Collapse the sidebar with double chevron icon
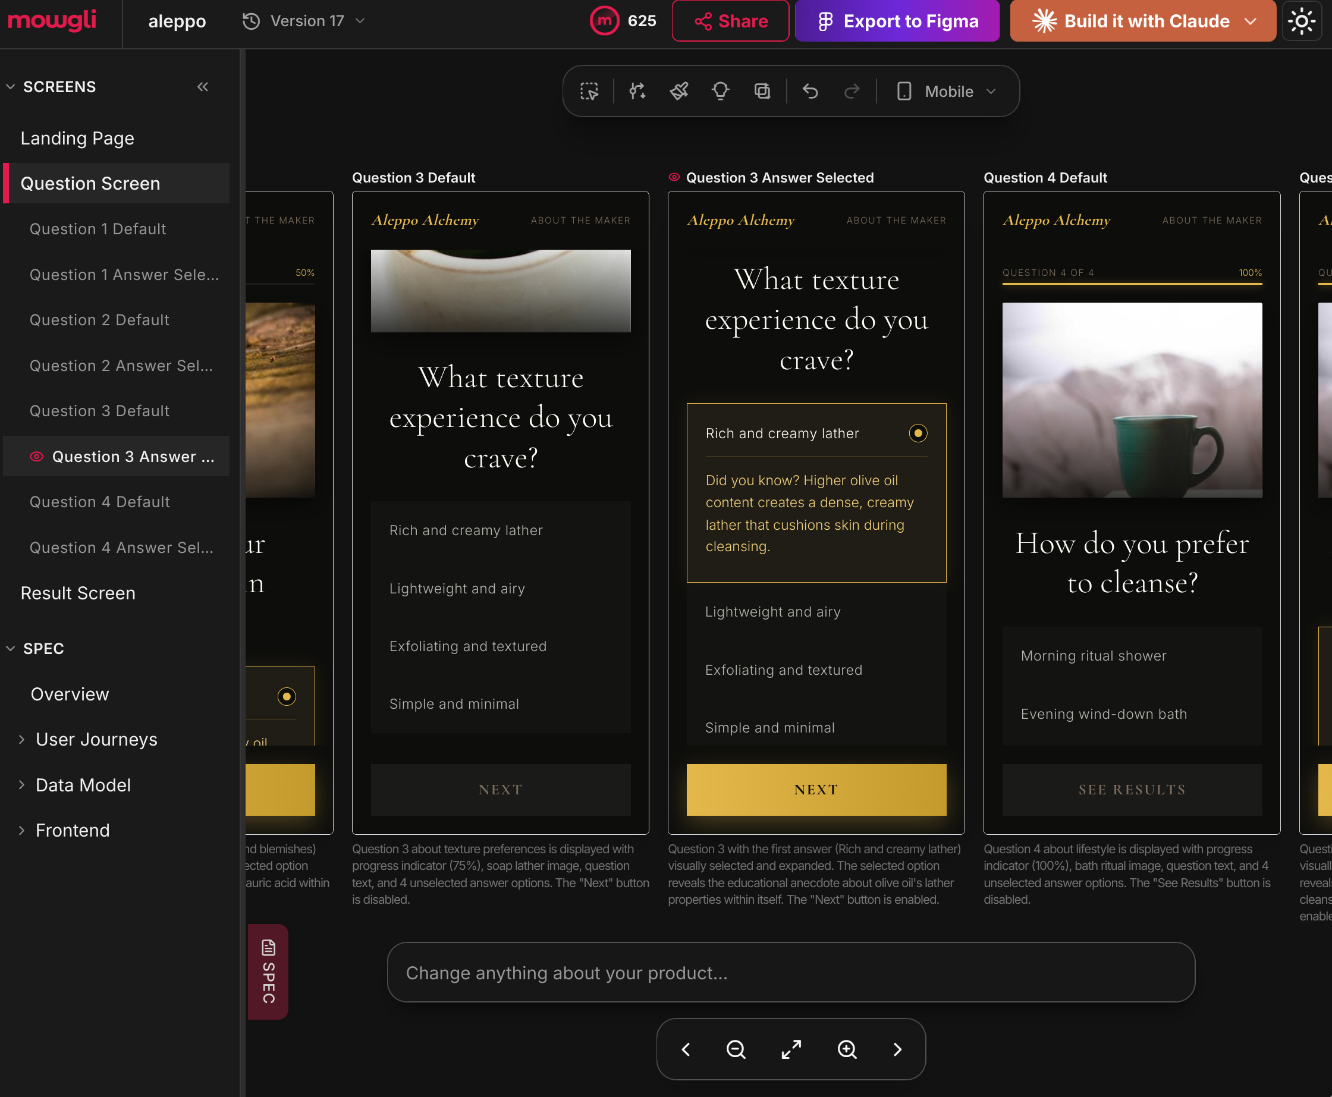The width and height of the screenshot is (1332, 1097). pyautogui.click(x=202, y=87)
